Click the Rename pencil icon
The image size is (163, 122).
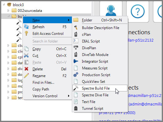tap(26, 76)
